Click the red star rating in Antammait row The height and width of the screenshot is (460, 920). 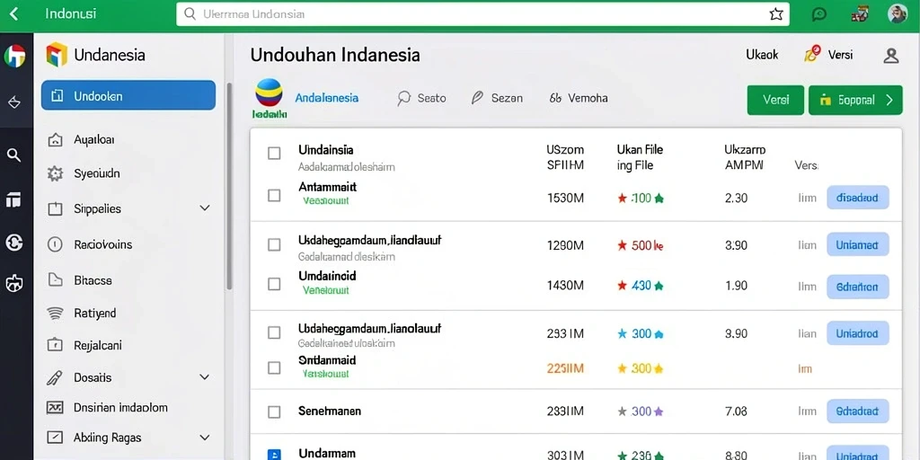click(x=623, y=199)
